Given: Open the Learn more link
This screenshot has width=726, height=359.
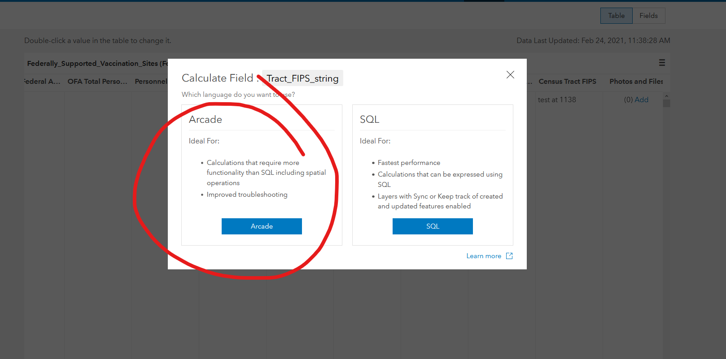Looking at the screenshot, I should pyautogui.click(x=484, y=256).
